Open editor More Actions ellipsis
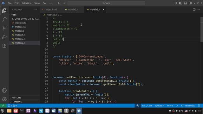 pos(199,9)
